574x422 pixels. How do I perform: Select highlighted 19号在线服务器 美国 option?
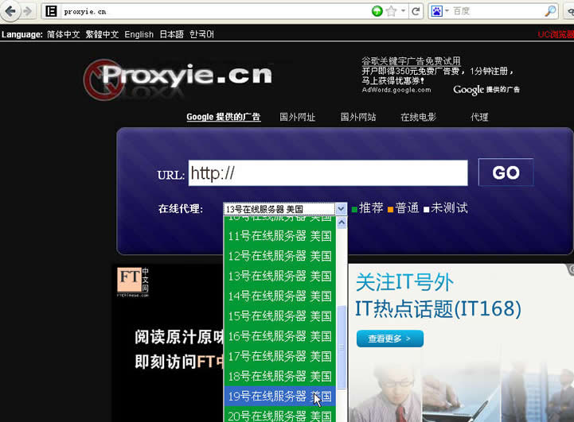279,397
